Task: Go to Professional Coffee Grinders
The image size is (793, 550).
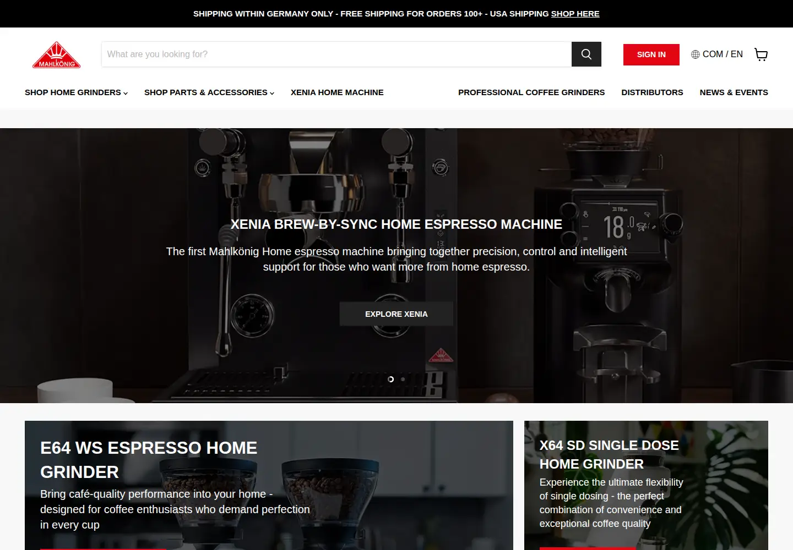Action: [531, 92]
